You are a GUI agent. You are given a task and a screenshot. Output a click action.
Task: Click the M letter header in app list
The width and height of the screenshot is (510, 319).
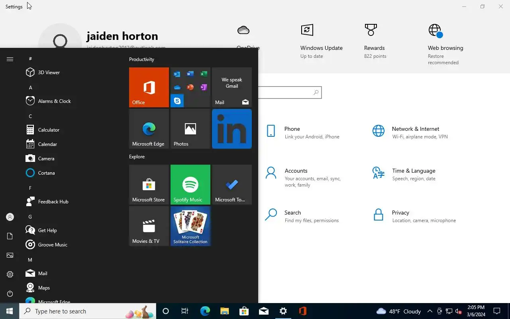[30, 260]
